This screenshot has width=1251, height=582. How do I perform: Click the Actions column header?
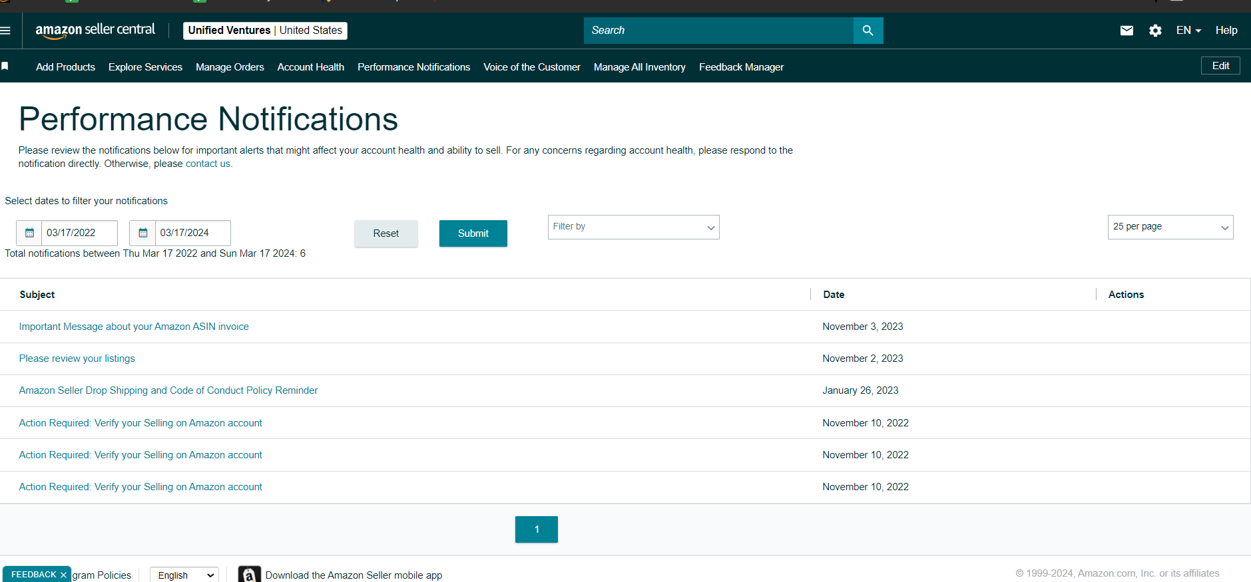coord(1126,295)
